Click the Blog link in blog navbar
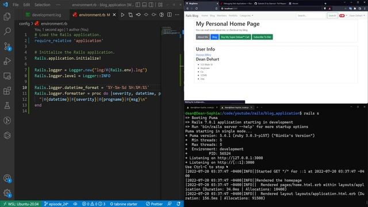This screenshot has width=368, height=207. coord(212,16)
